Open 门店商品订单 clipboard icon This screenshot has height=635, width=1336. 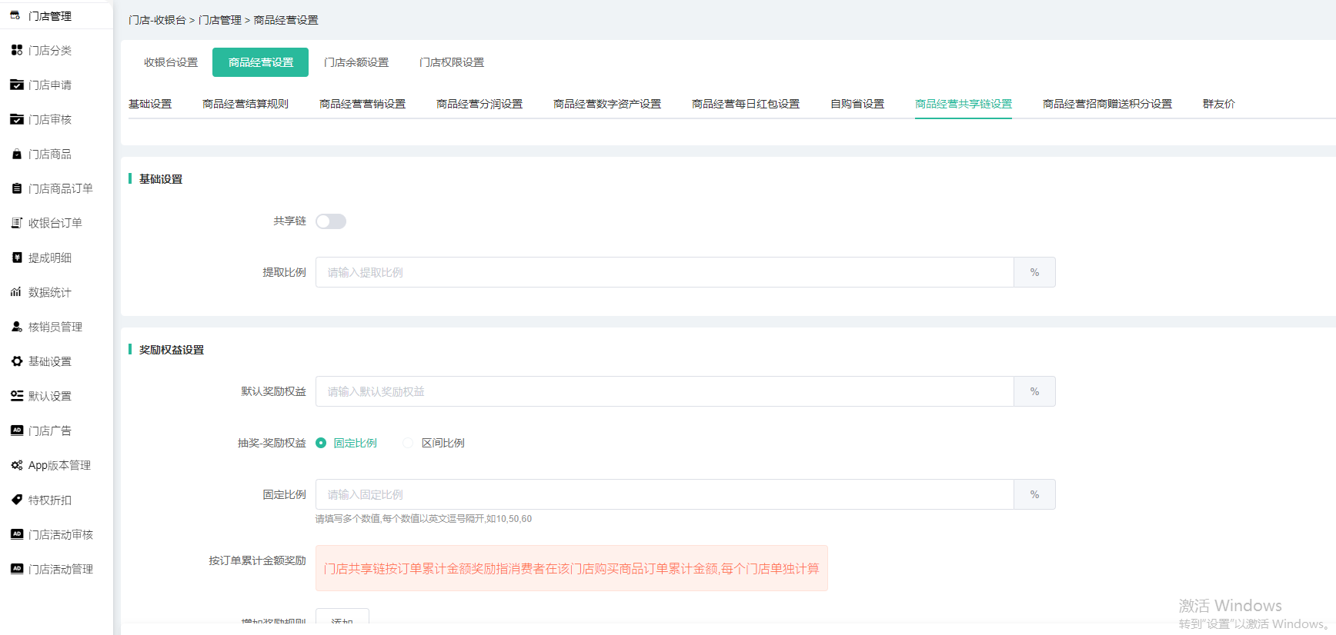click(17, 188)
